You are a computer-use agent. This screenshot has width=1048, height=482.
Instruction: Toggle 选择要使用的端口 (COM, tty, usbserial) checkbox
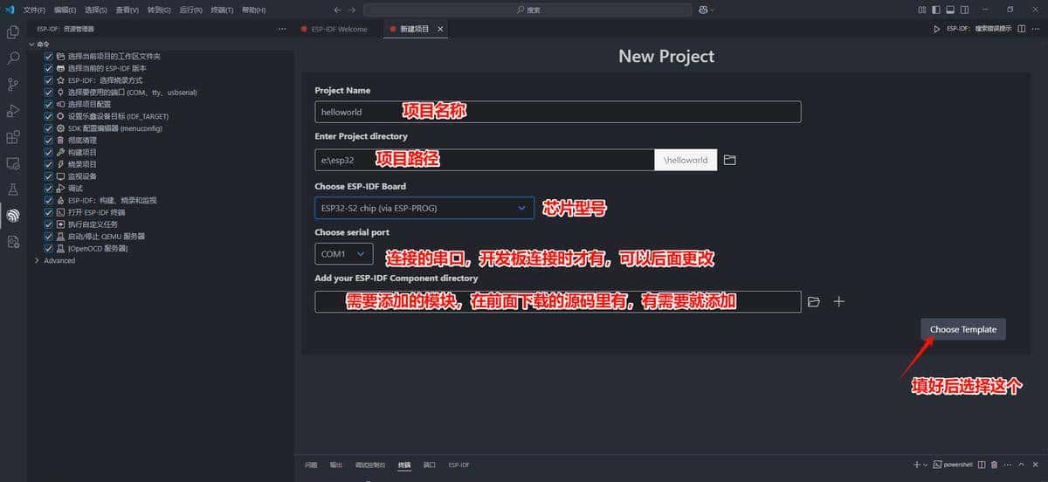point(49,92)
